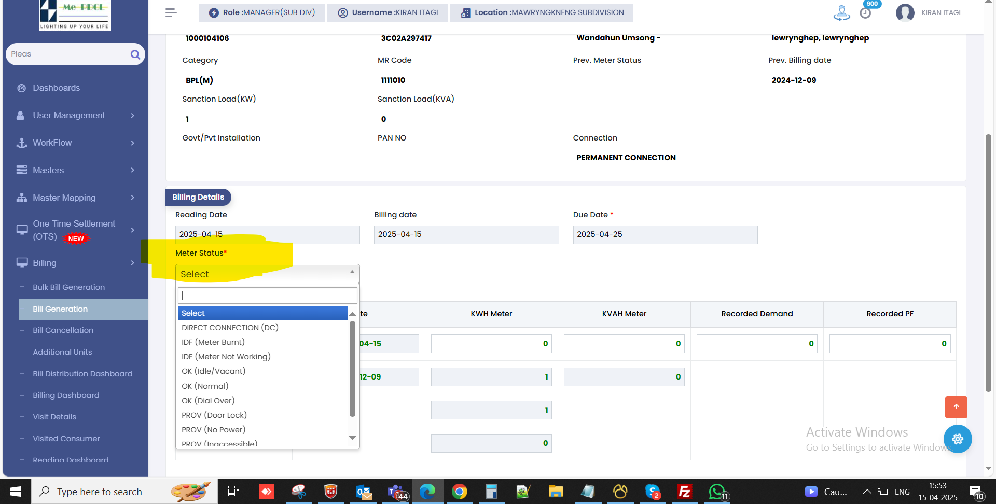Click the KIRAN ITAGI profile avatar
996x504 pixels.
click(x=905, y=12)
